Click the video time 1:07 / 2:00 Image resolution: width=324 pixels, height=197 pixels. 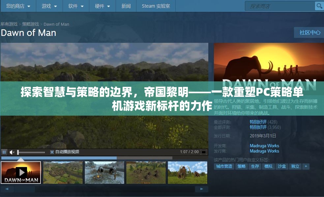[189, 152]
